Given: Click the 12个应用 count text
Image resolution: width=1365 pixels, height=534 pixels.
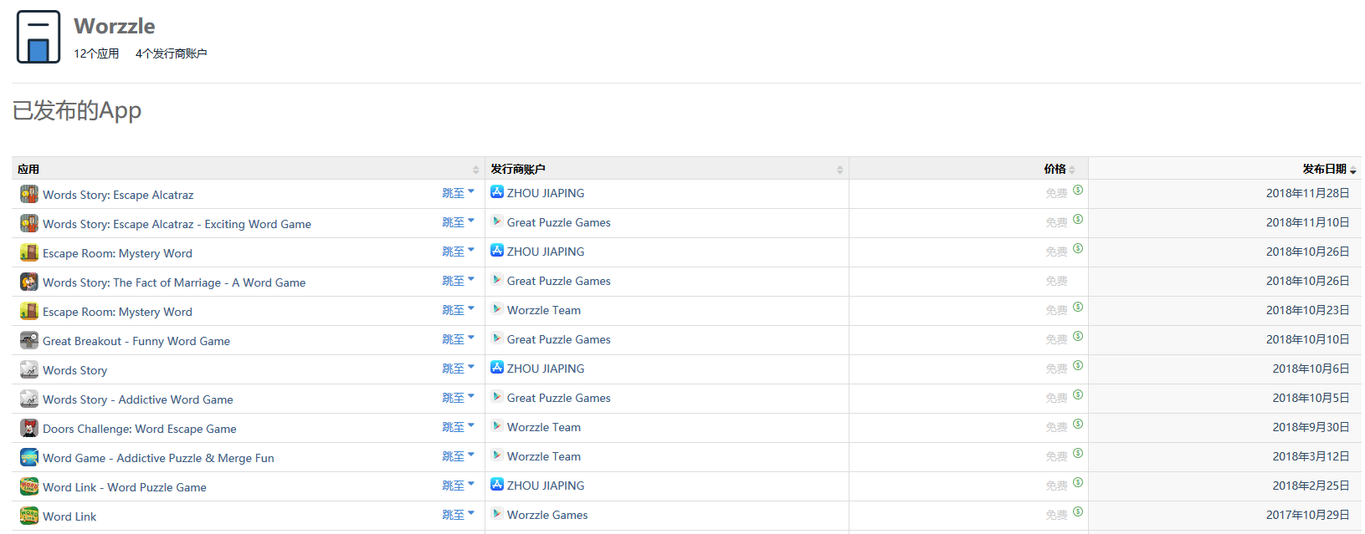Looking at the screenshot, I should point(96,53).
